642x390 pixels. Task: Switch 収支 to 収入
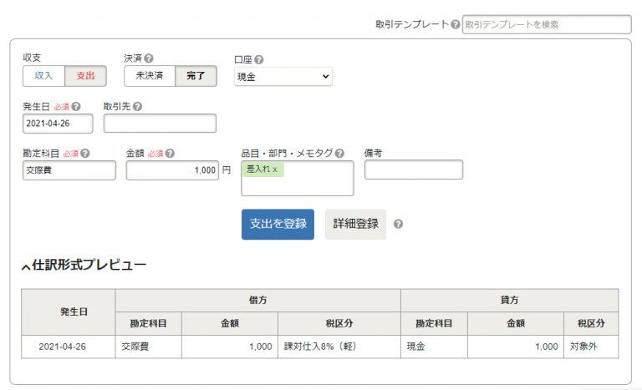point(43,76)
